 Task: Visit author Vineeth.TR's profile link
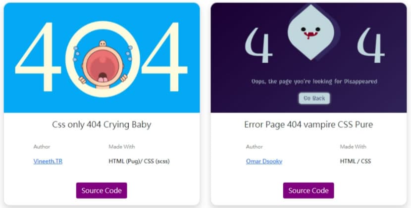click(48, 161)
